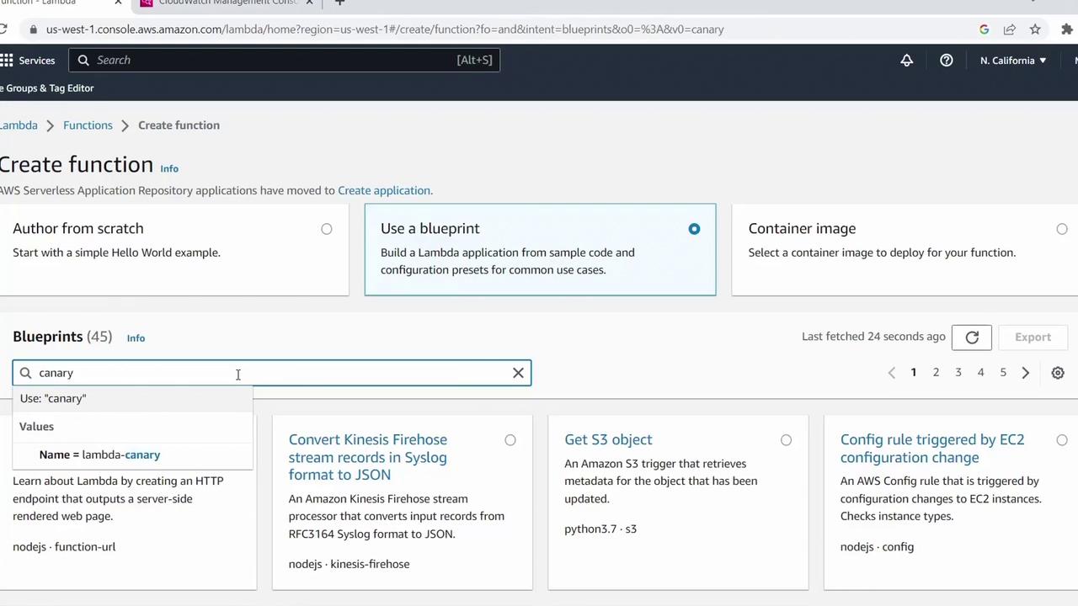This screenshot has height=606, width=1078.
Task: View site info via the lock icon
Action: pyautogui.click(x=33, y=29)
